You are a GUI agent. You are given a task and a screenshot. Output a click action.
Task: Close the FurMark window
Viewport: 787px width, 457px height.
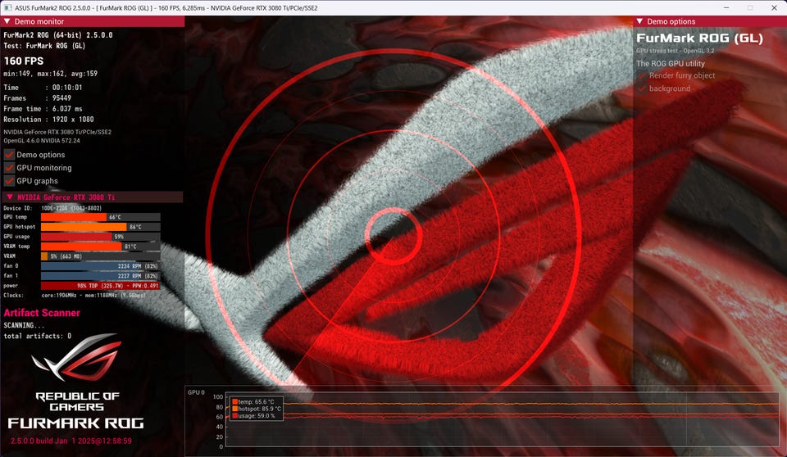pos(774,7)
